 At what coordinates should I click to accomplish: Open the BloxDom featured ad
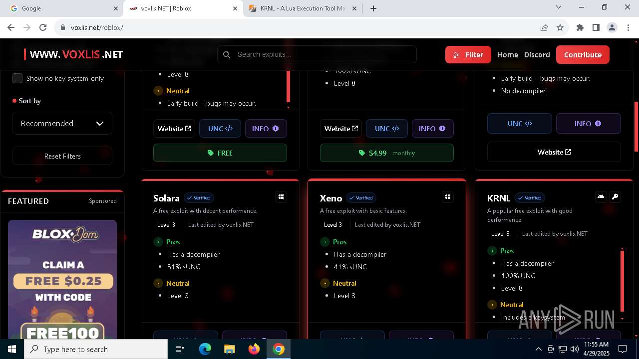(62, 279)
